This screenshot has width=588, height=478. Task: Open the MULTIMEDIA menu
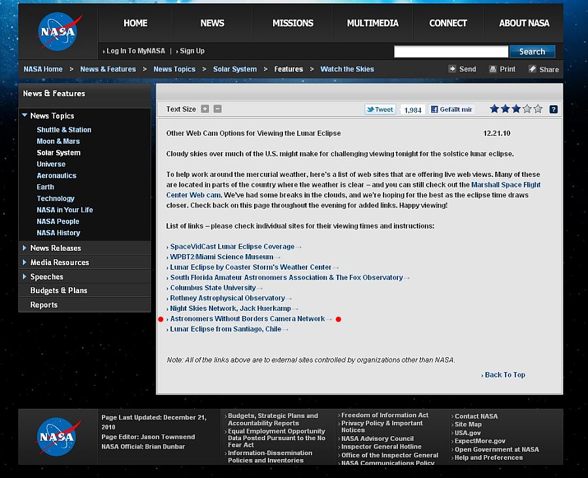(x=373, y=24)
